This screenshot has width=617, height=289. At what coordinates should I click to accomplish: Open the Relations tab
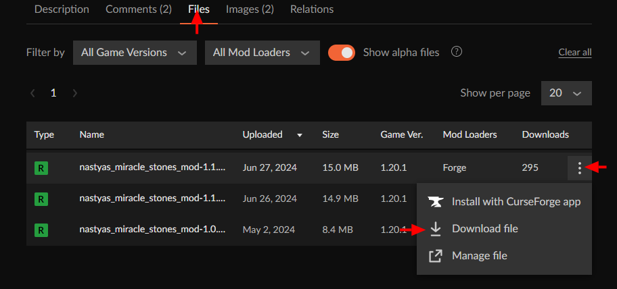[x=312, y=9]
